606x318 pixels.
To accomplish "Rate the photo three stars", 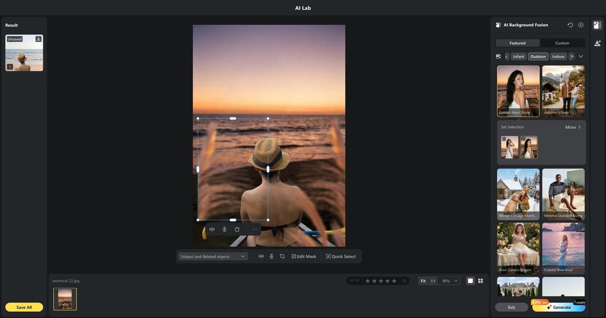I will [381, 281].
